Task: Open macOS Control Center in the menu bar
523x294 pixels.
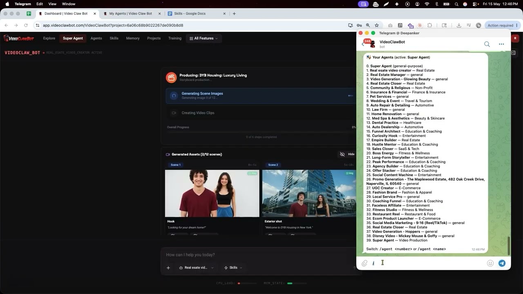Action: (475, 4)
